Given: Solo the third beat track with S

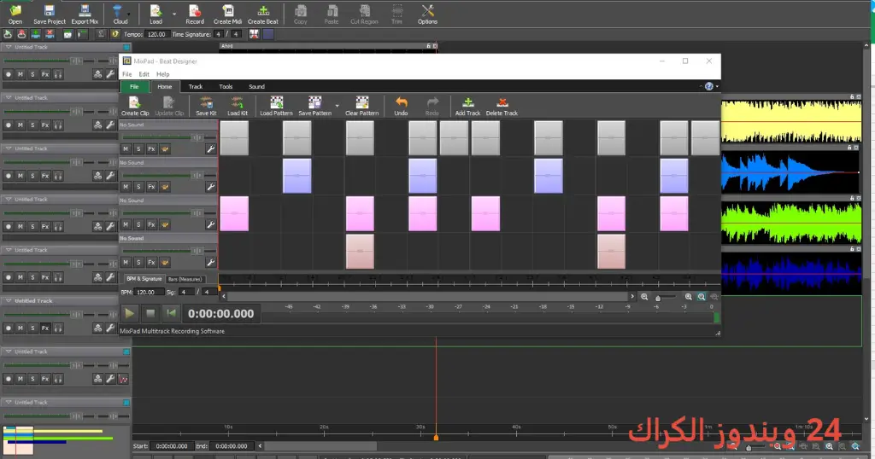Looking at the screenshot, I should coord(138,224).
